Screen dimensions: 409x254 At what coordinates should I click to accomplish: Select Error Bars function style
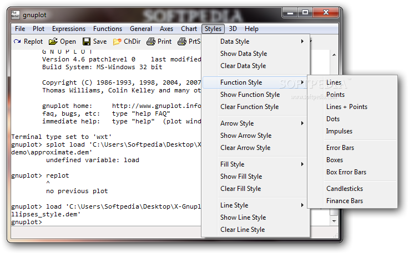(x=352, y=148)
